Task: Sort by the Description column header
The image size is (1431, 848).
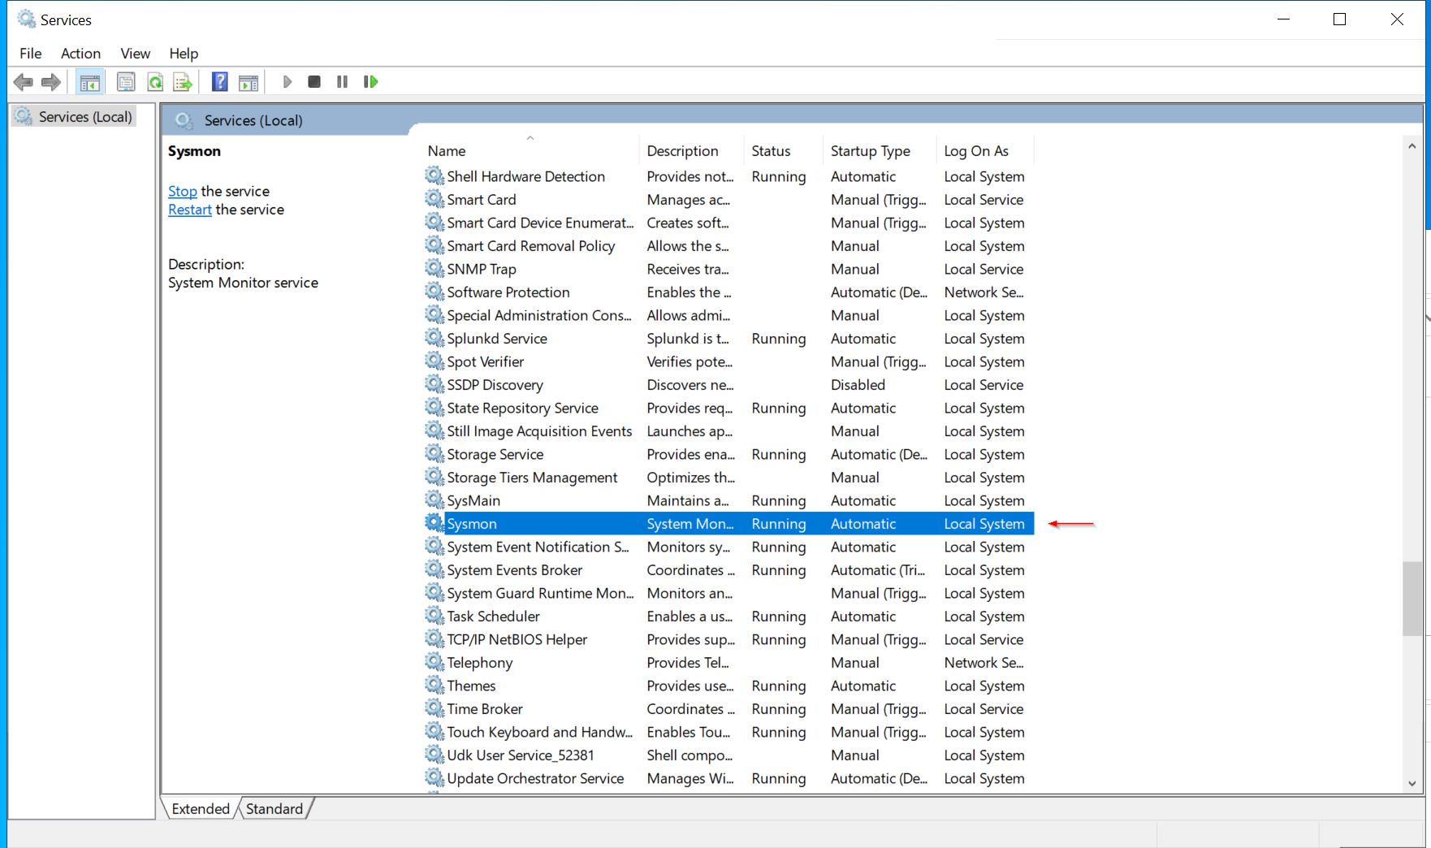Action: 691,151
